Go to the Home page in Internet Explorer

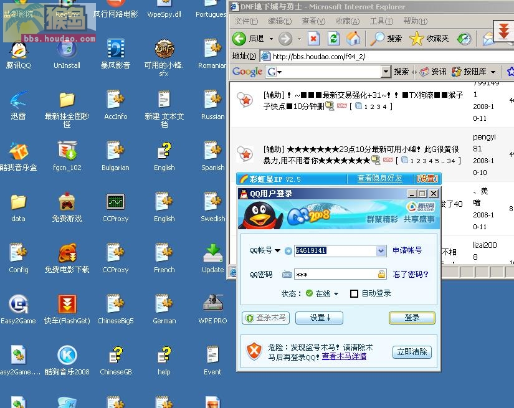[x=353, y=39]
